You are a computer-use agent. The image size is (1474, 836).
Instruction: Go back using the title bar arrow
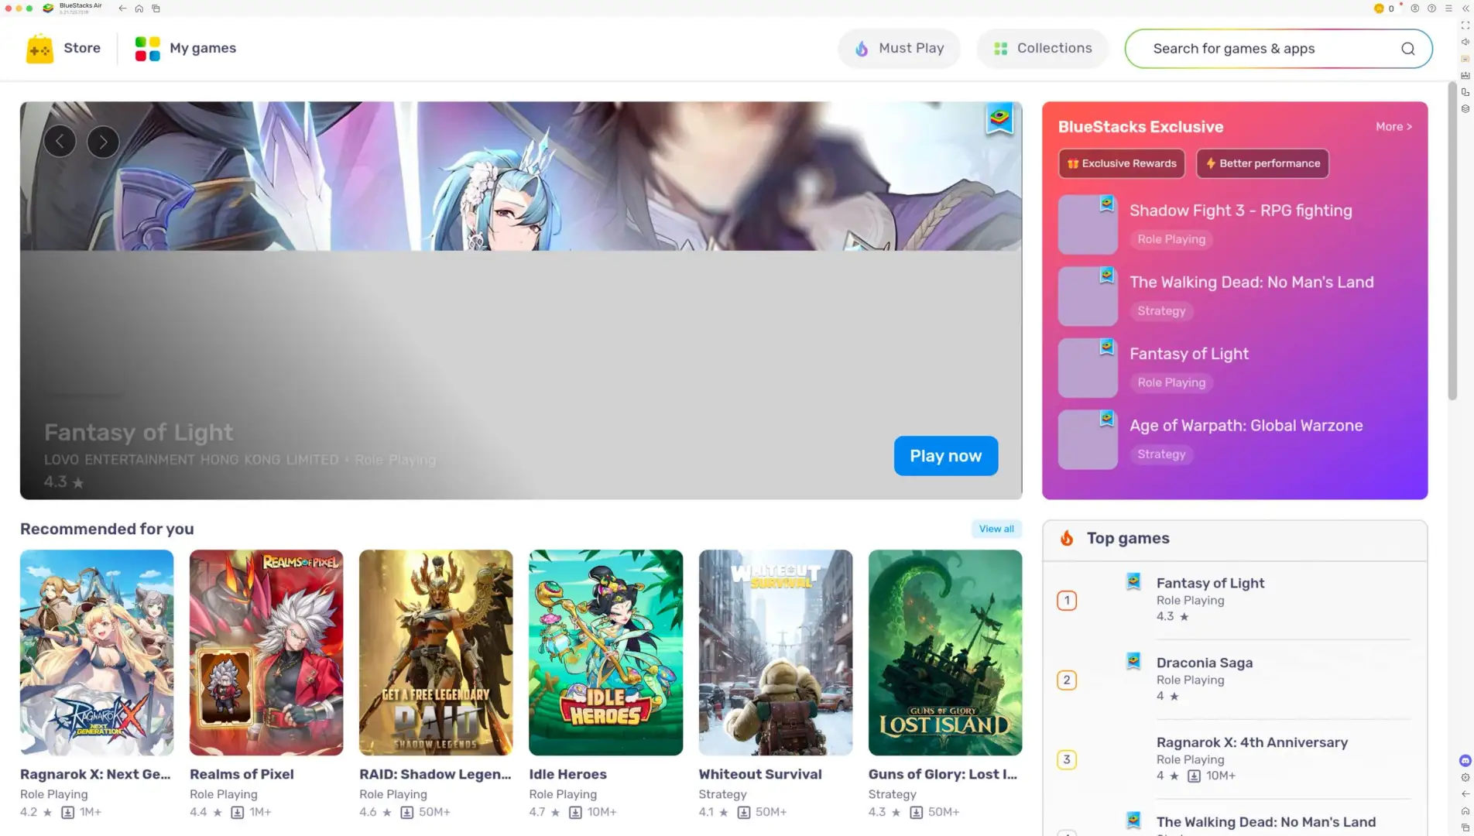tap(122, 9)
